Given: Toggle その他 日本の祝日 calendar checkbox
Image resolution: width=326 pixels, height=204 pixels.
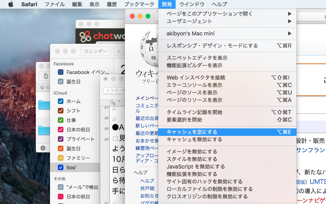Looking at the screenshot, I should click(x=61, y=197).
